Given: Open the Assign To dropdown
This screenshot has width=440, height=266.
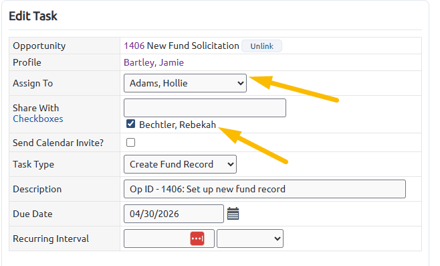Looking at the screenshot, I should coord(185,83).
